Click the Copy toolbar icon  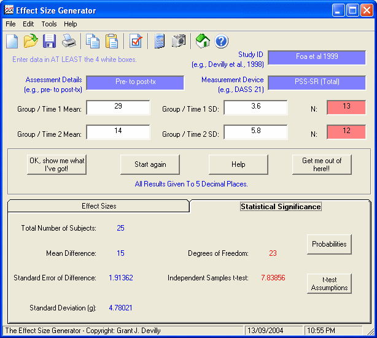click(93, 41)
